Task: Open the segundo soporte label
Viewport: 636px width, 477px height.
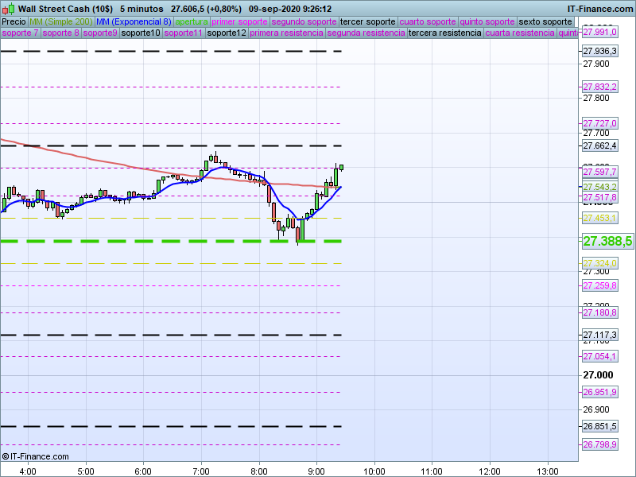Action: coord(304,22)
